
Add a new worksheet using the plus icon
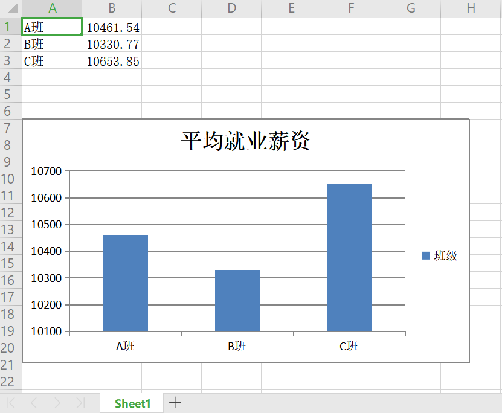point(175,402)
